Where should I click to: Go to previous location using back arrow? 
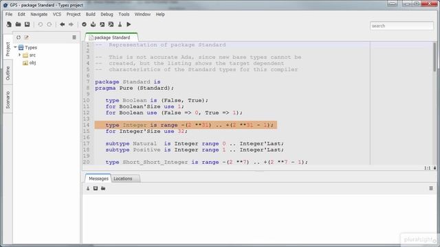click(x=63, y=25)
